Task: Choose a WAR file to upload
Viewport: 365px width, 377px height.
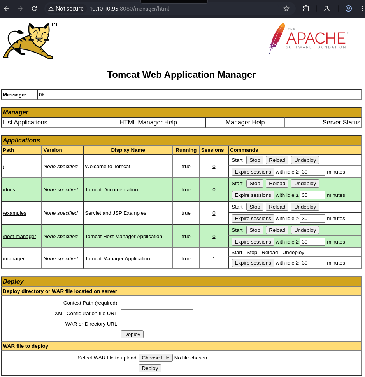Action: (156, 358)
